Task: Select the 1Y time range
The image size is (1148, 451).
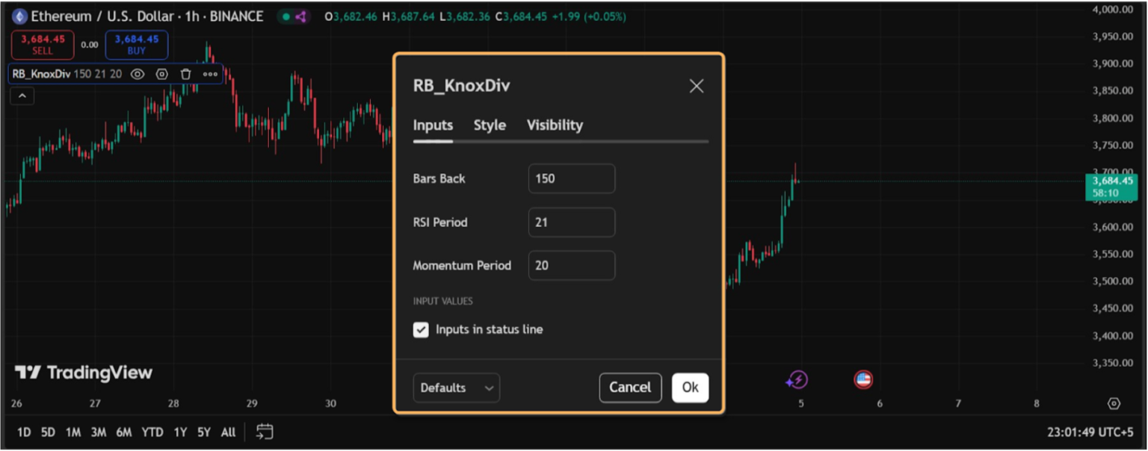Action: pos(180,432)
